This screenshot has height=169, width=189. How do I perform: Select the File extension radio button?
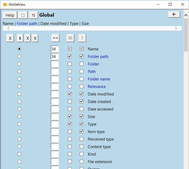point(19,161)
